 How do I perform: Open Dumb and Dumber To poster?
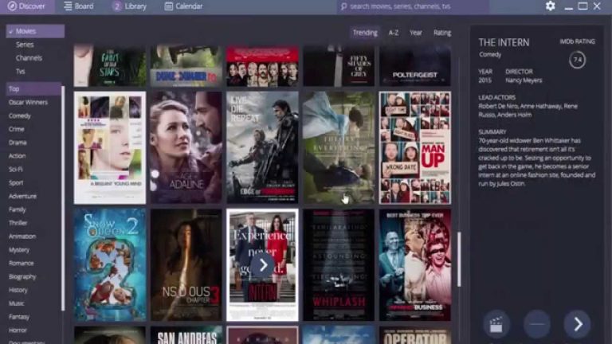[x=186, y=65]
